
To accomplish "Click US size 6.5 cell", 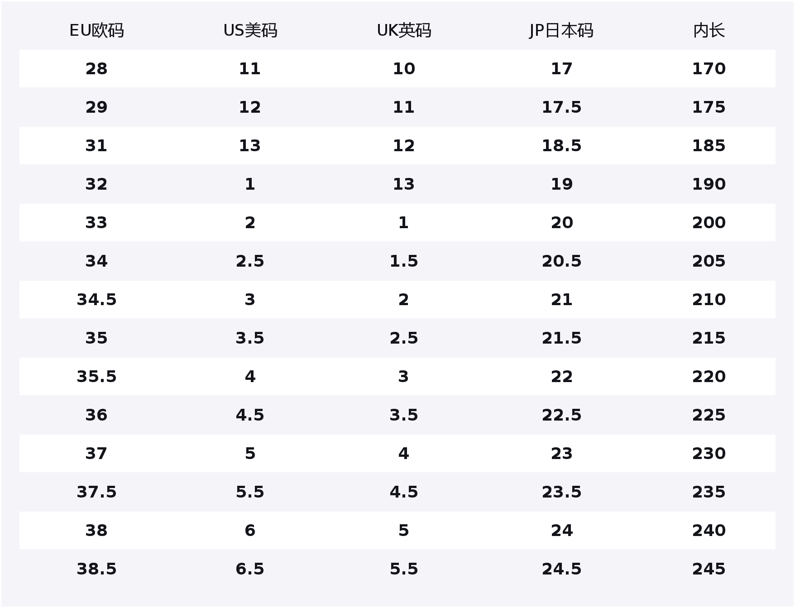I will coord(250,569).
